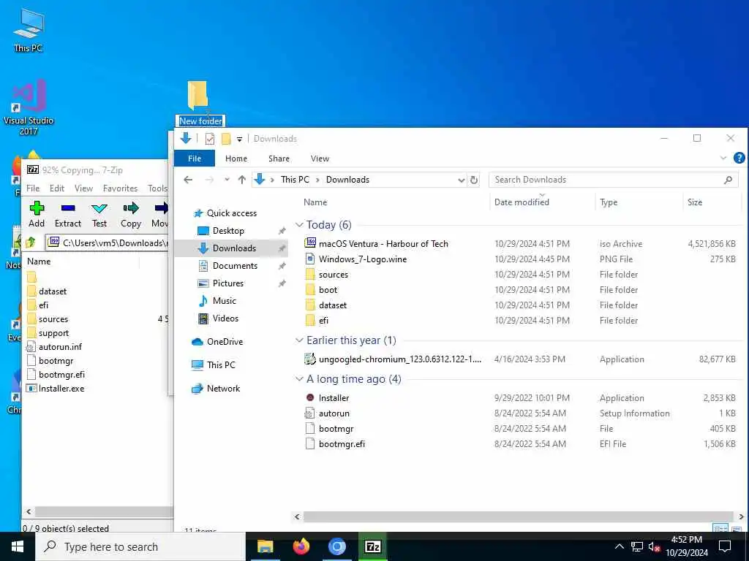Switch to 7-Zip taskbar button
749x561 pixels.
372,546
